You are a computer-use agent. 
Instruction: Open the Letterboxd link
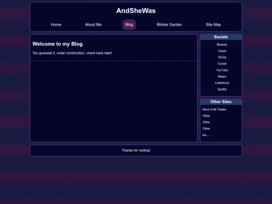(222, 83)
